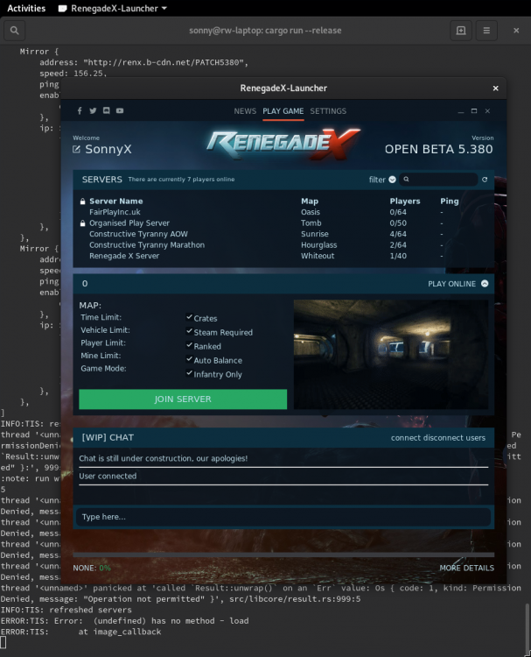Click the 4/64 players cell

[x=398, y=234]
